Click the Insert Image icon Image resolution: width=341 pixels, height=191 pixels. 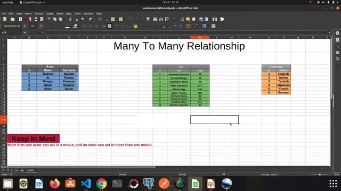pos(155,19)
